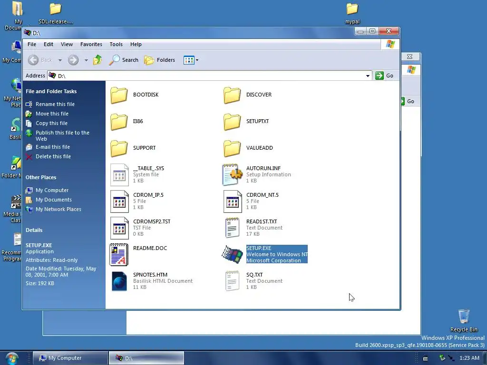Open the Address bar dropdown arrow
487x365 pixels.
368,76
